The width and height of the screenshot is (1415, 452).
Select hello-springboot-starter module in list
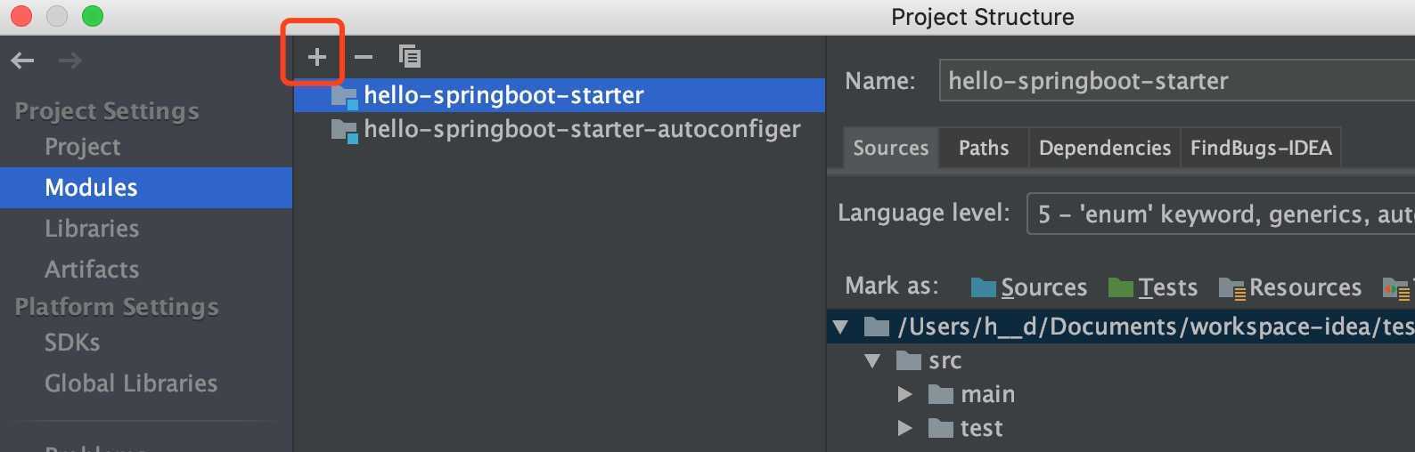(560, 95)
